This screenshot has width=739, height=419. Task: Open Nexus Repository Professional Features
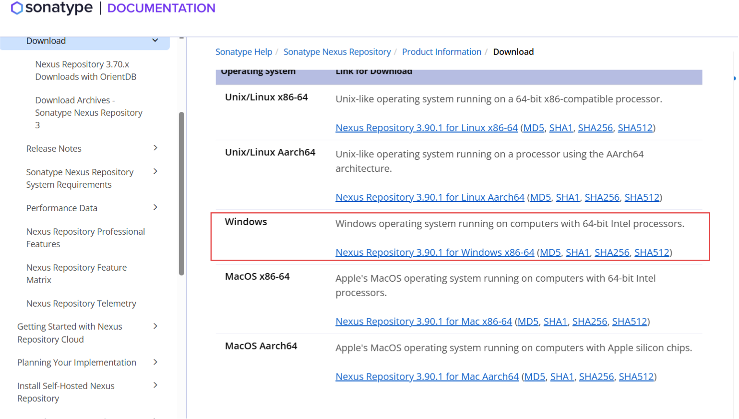85,238
